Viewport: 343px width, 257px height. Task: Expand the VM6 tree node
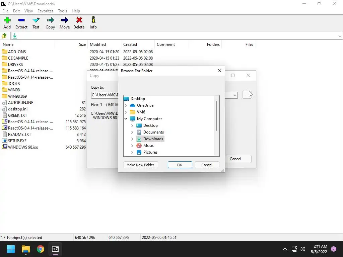(126, 112)
